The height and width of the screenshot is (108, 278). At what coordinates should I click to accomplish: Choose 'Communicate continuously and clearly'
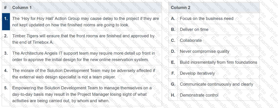point(216,84)
